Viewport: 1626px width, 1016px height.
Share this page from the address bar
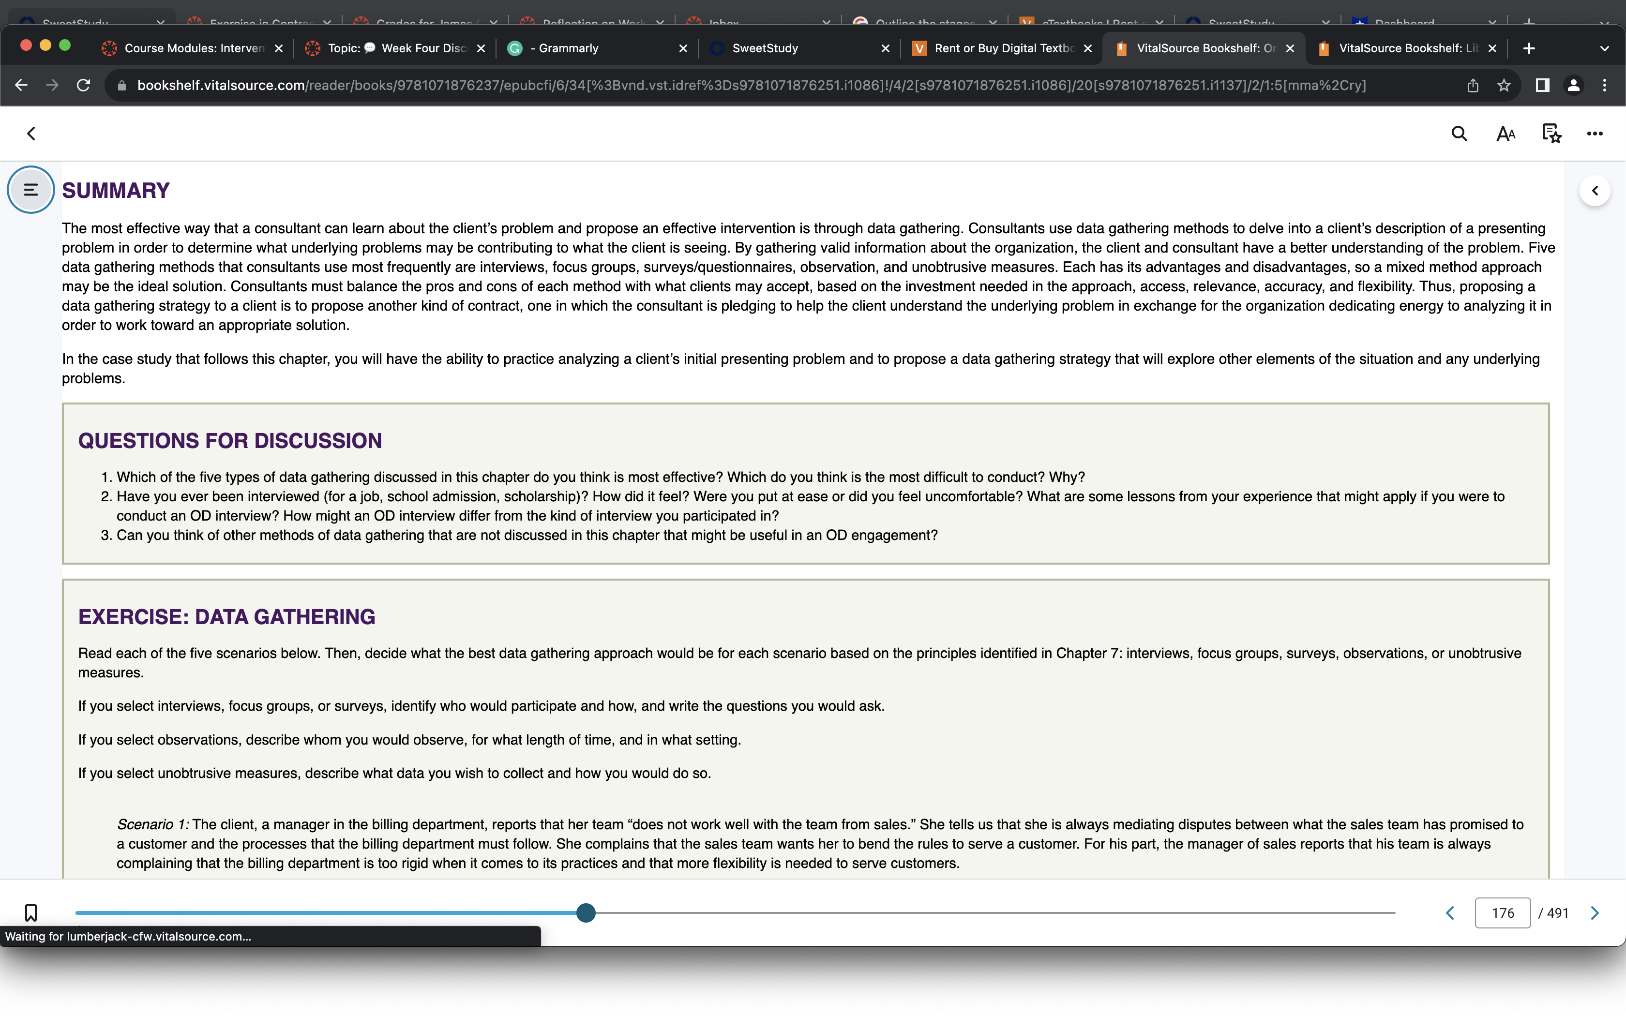tap(1473, 85)
